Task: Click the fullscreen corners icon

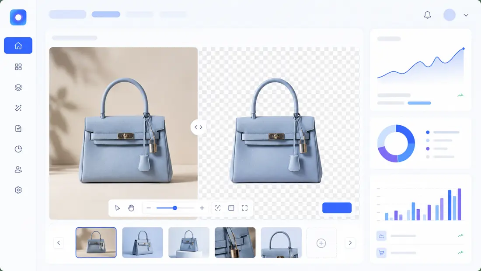Action: 244,208
